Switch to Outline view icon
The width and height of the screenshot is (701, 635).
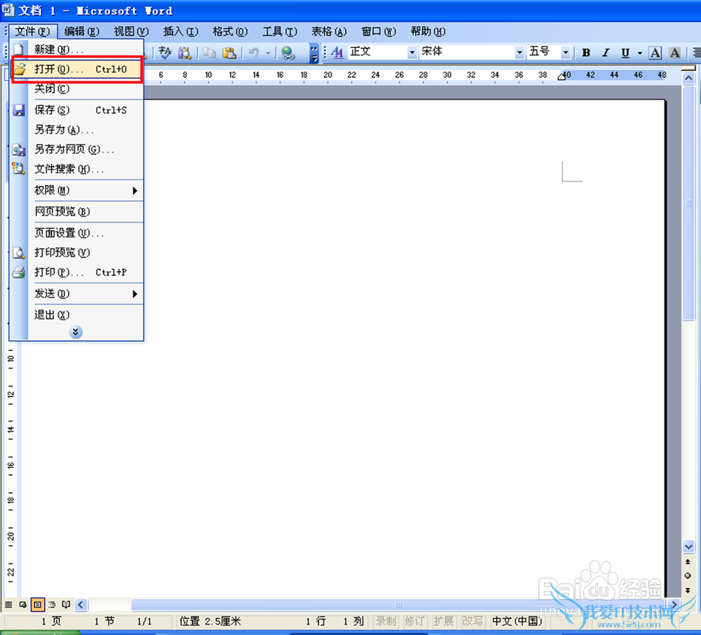pos(52,605)
